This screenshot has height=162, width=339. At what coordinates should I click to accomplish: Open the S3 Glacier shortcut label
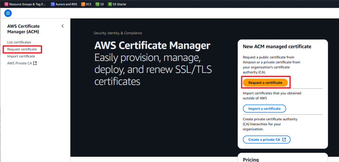tap(120, 4)
